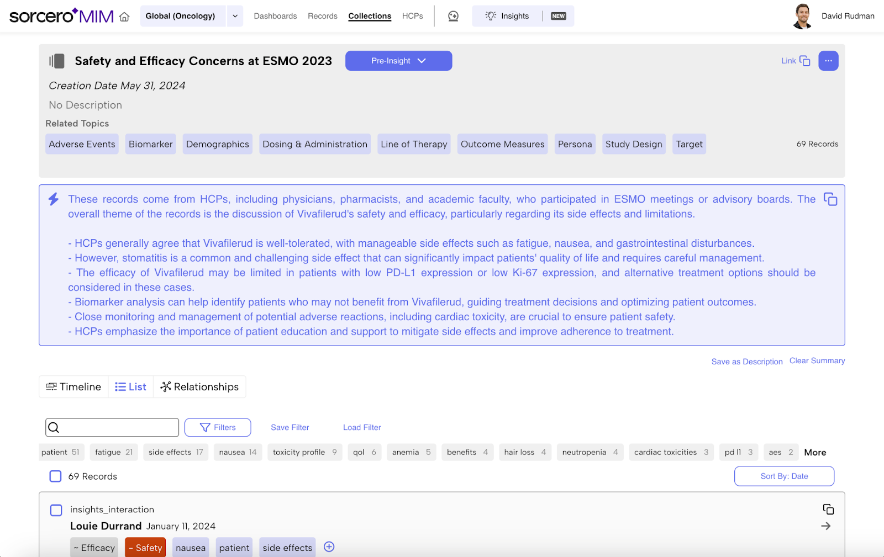Select the Biomarker topic chip
The width and height of the screenshot is (884, 557).
pyautogui.click(x=151, y=144)
